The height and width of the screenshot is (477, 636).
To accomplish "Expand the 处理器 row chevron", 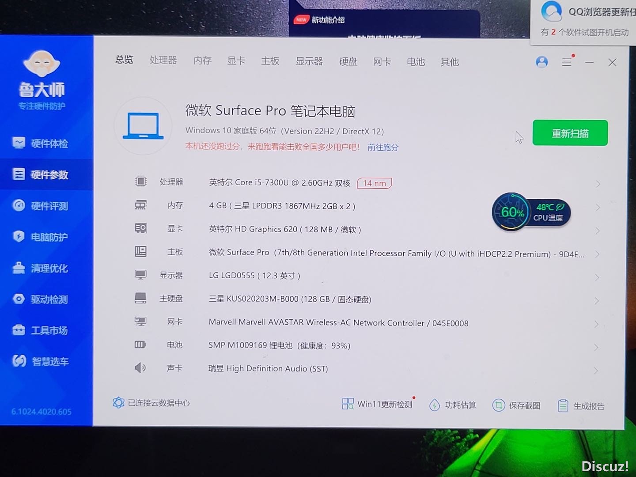I will click(598, 184).
